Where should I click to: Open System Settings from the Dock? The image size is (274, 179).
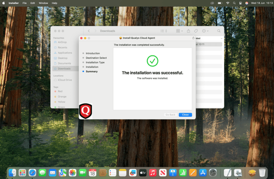[213, 173]
